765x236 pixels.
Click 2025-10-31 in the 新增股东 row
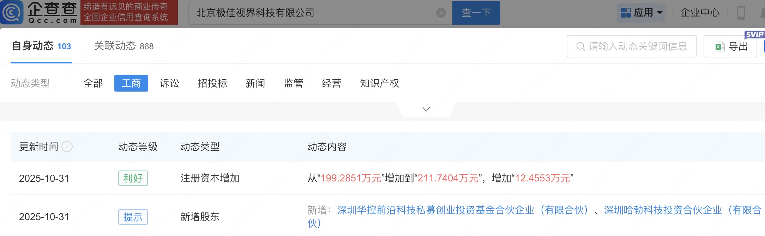click(44, 217)
